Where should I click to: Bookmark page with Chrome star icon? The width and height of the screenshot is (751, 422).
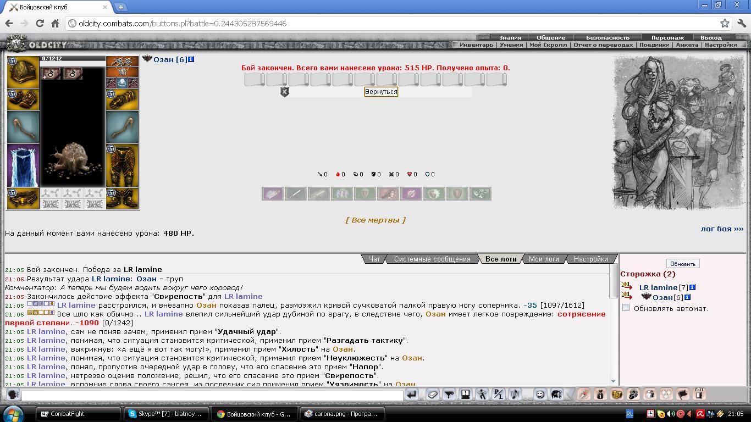click(x=725, y=24)
